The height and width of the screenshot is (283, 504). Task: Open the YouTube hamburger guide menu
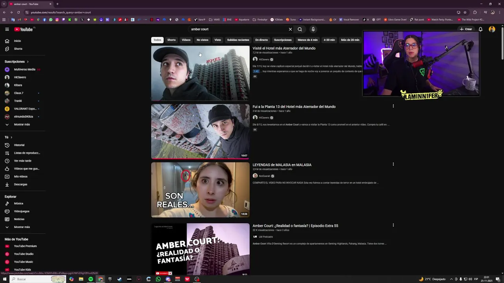7,29
